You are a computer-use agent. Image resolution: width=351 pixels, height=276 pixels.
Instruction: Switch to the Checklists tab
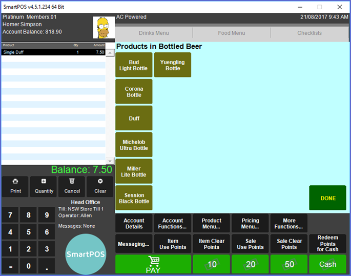point(309,33)
